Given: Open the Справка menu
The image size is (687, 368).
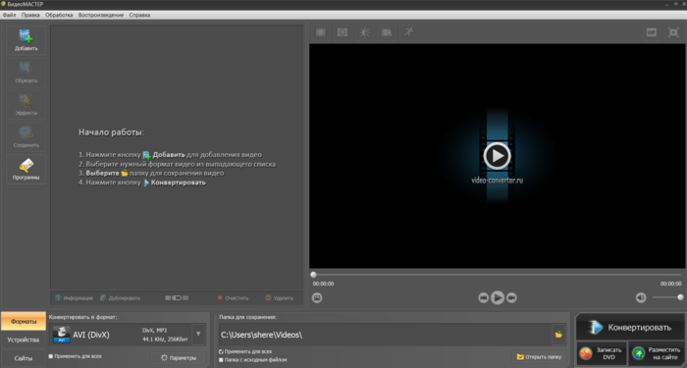Looking at the screenshot, I should coord(139,15).
